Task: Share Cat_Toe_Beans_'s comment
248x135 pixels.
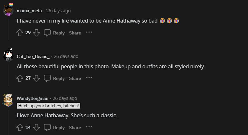Action: pos(75,78)
